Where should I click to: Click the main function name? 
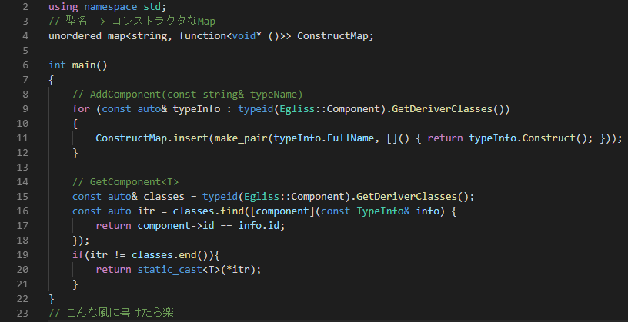[x=84, y=65]
